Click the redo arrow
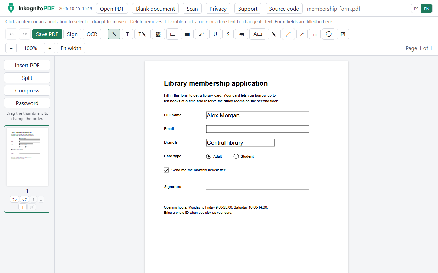Screen dimensions: 438x273 click(25, 34)
